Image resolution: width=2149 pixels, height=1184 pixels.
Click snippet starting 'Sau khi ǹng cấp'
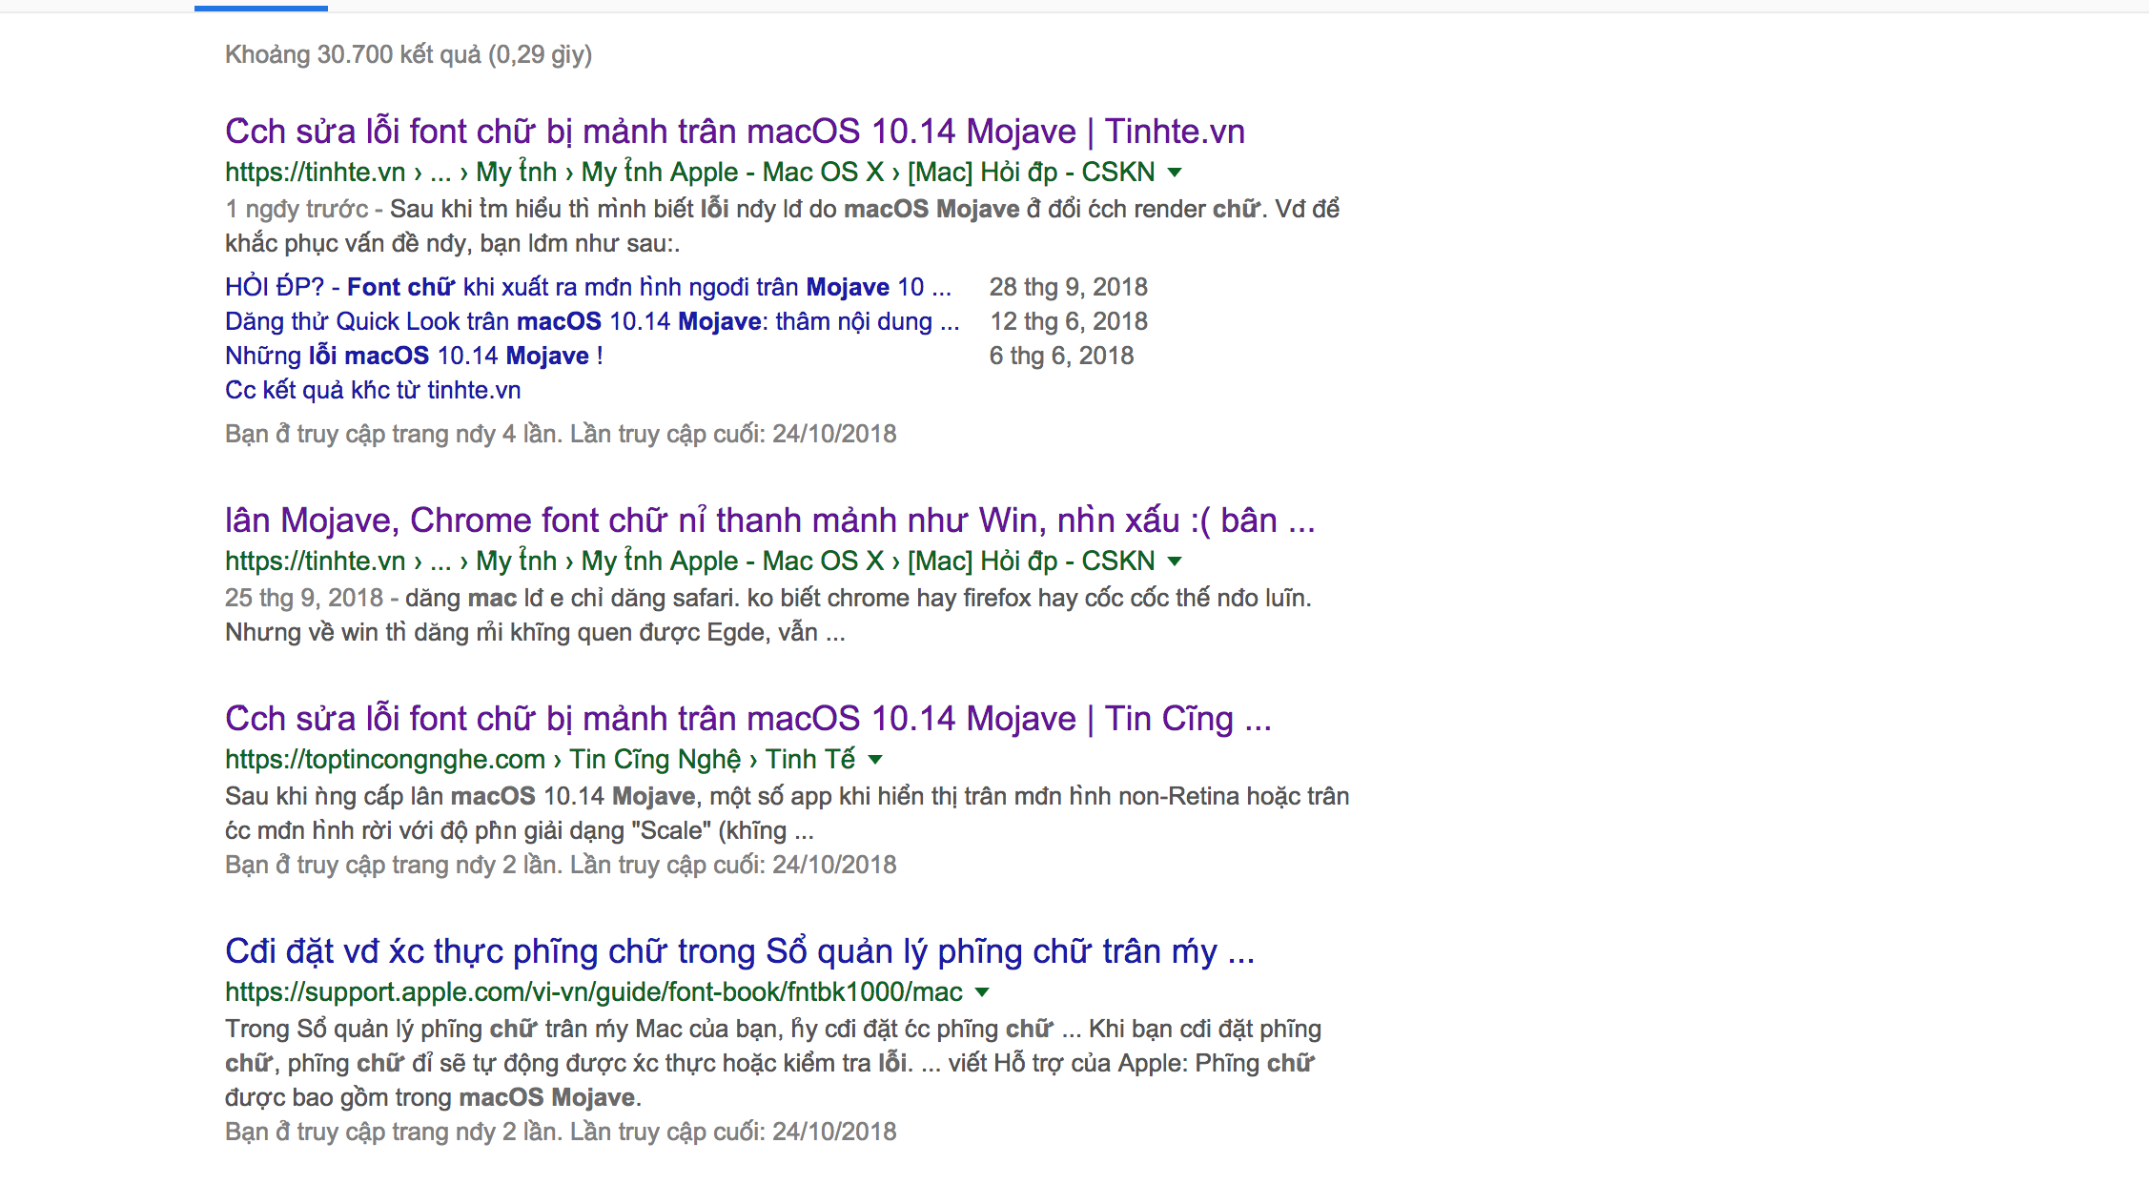point(788,813)
